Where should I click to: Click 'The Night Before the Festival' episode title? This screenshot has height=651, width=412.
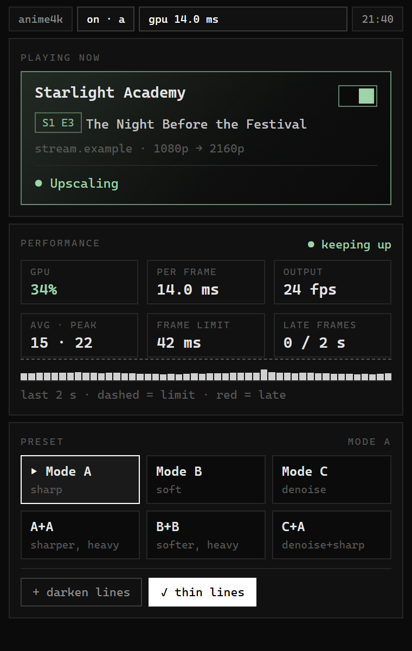(x=196, y=124)
